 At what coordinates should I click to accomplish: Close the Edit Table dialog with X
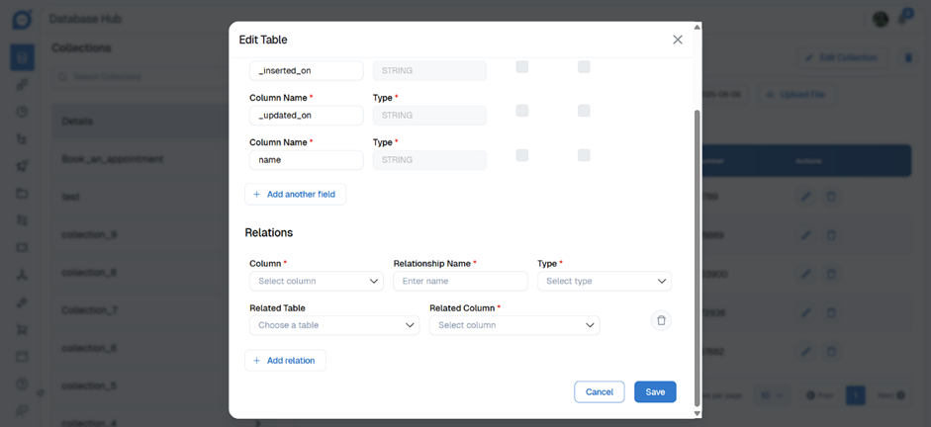[x=678, y=40]
